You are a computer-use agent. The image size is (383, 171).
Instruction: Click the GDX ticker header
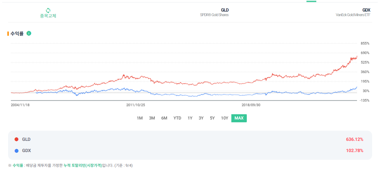(367, 10)
